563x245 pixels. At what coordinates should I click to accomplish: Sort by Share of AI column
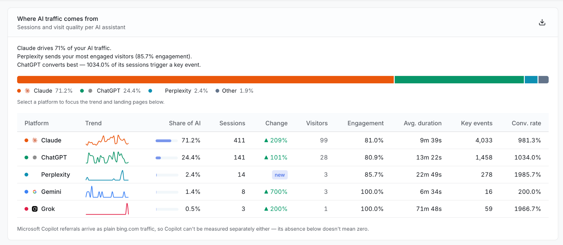184,123
